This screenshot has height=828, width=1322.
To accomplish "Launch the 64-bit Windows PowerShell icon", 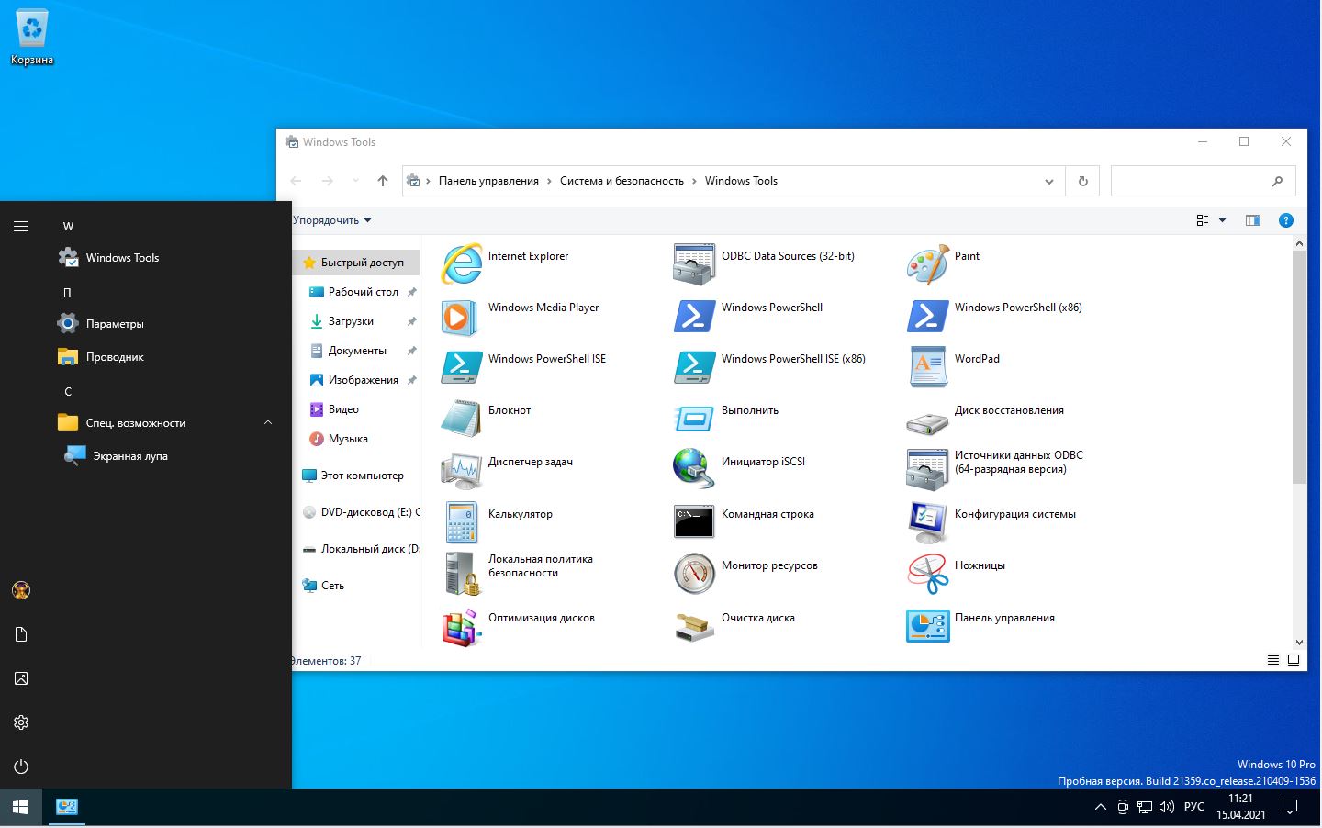I will tap(694, 316).
